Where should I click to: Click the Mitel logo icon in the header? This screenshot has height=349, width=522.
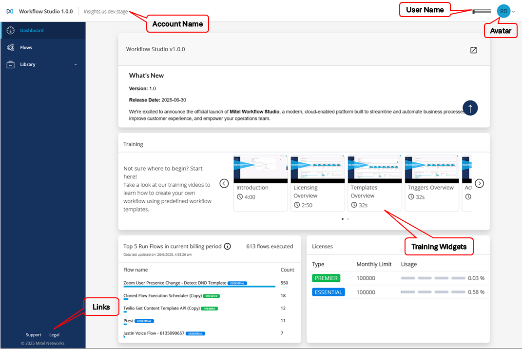[x=10, y=11]
